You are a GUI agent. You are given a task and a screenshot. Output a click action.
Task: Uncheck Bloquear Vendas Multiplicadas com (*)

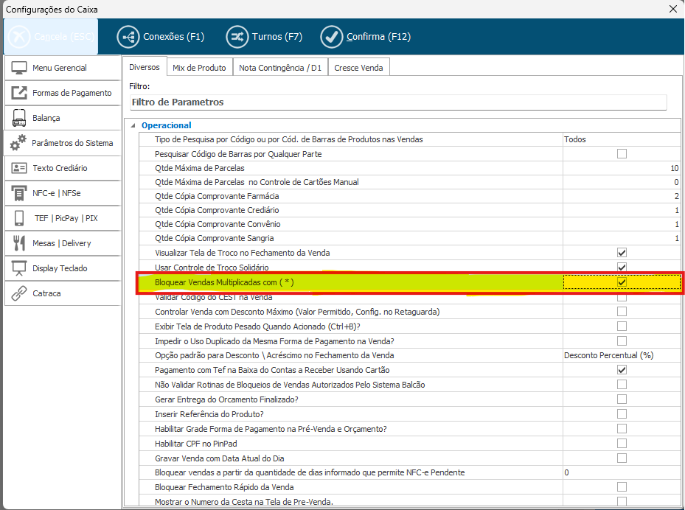(622, 282)
